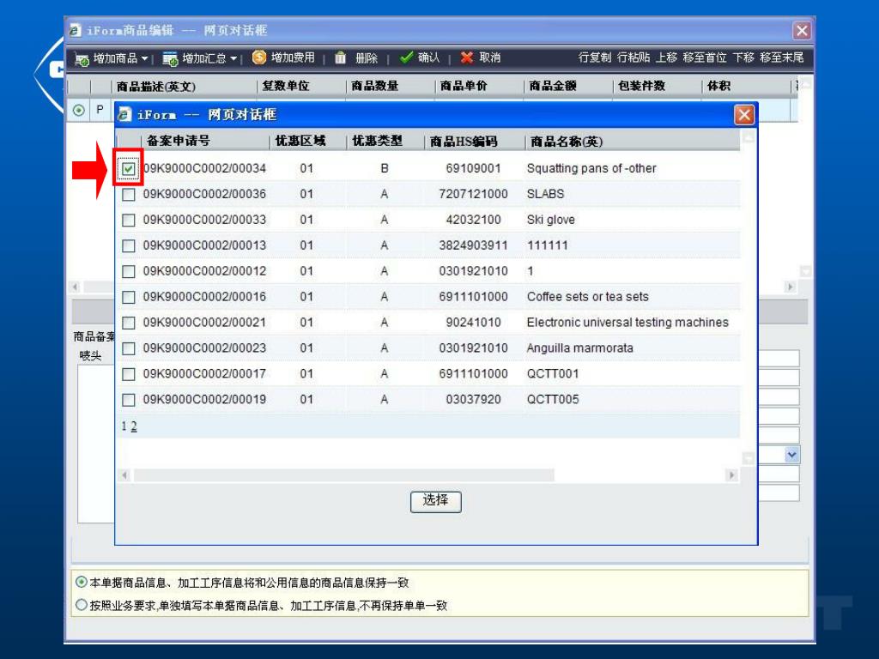Click 上移 to move row up
Image resolution: width=879 pixels, height=659 pixels.
click(x=666, y=57)
